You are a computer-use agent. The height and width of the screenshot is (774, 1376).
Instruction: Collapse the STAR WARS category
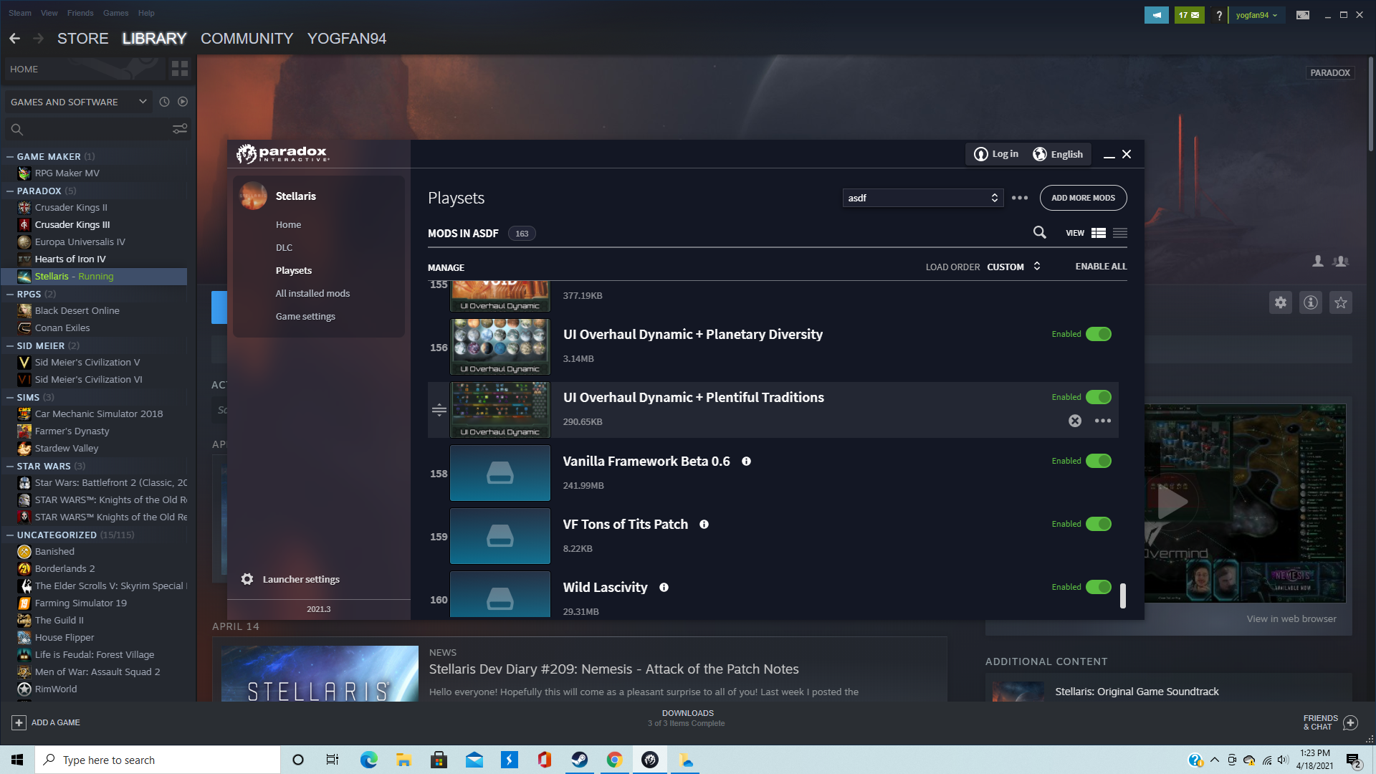point(10,466)
